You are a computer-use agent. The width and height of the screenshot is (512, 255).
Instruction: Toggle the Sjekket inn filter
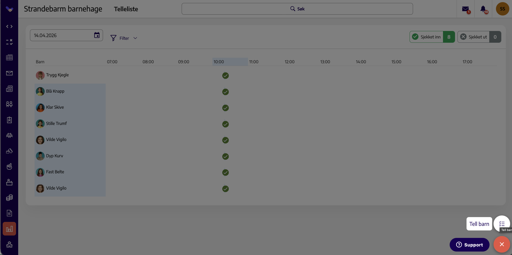432,37
